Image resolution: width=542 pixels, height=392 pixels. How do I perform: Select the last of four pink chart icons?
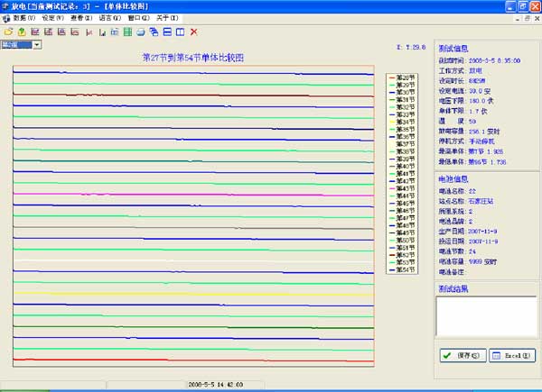[75, 32]
